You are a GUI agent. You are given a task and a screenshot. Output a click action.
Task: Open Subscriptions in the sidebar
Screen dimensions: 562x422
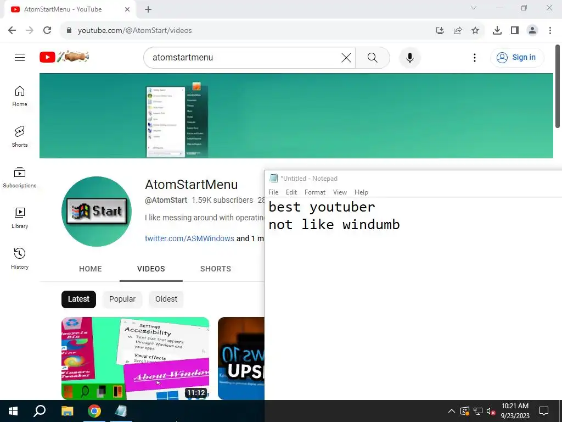point(20,177)
